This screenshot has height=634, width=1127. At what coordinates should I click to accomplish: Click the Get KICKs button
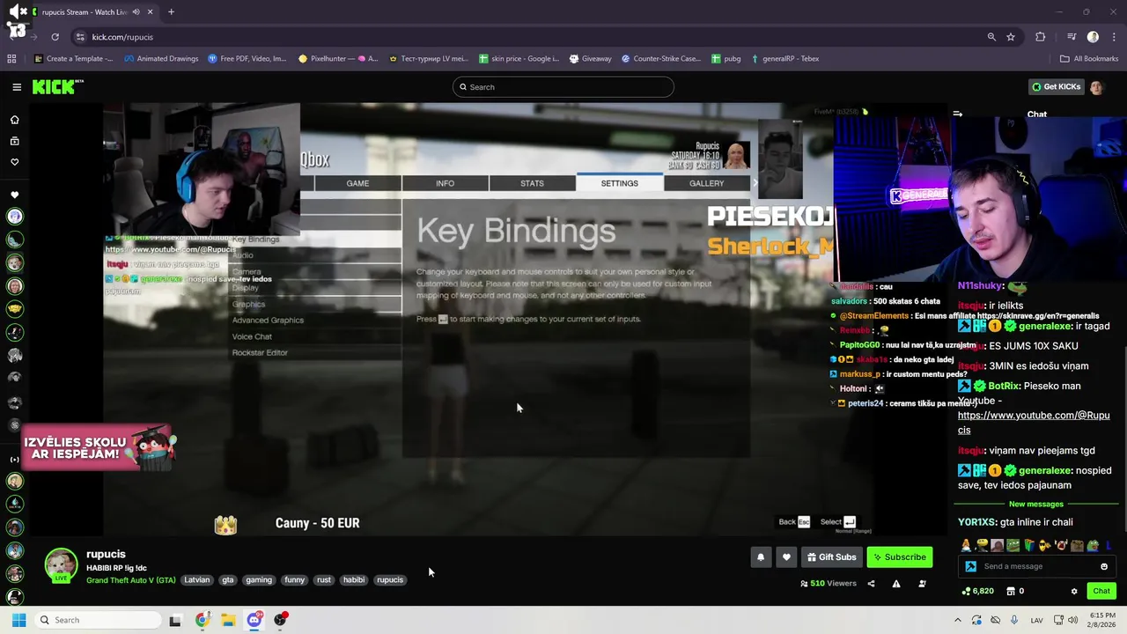coord(1055,87)
